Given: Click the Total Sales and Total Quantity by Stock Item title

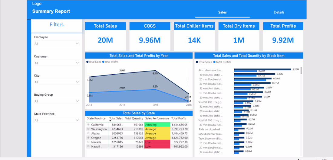Looking at the screenshot, I should pyautogui.click(x=249, y=56).
